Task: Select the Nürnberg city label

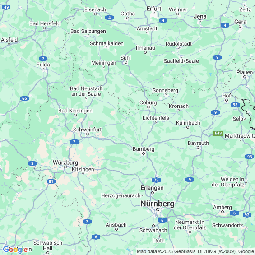Action: [x=157, y=204]
